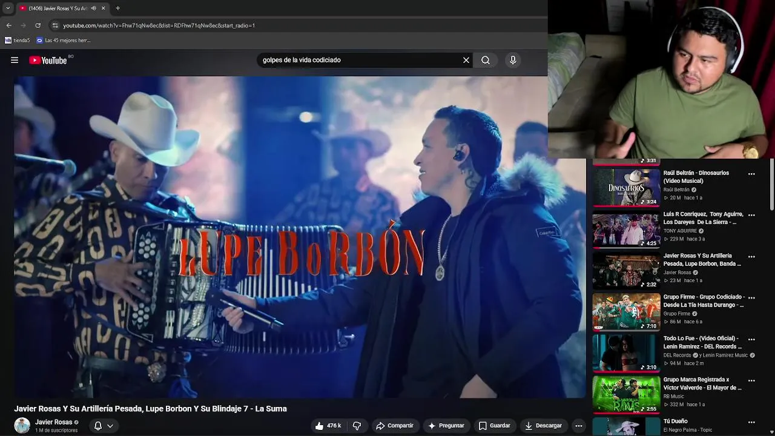This screenshot has height=436, width=775.
Task: Clear the search box with the X
Action: [466, 60]
